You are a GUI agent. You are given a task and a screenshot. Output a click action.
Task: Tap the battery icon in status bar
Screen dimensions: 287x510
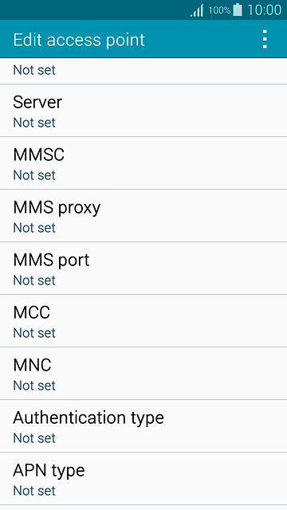coord(238,10)
